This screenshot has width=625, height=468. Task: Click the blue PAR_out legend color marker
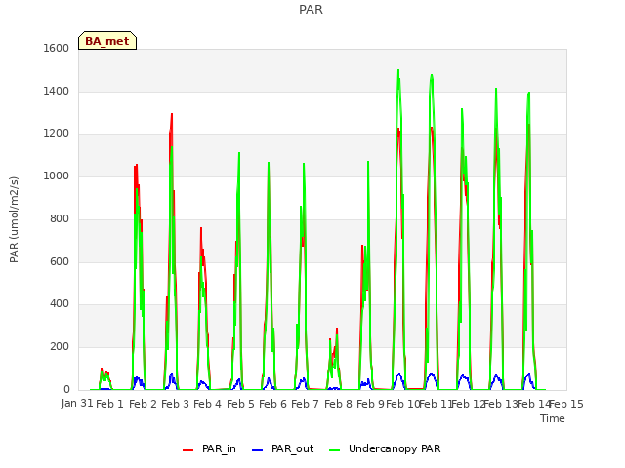[258, 450]
